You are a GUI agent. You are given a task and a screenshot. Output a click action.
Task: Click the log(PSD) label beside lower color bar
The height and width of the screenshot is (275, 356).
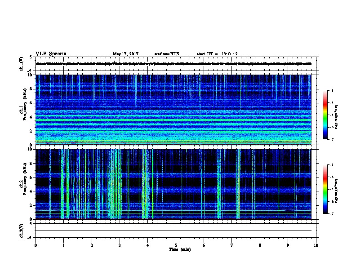tap(336, 191)
